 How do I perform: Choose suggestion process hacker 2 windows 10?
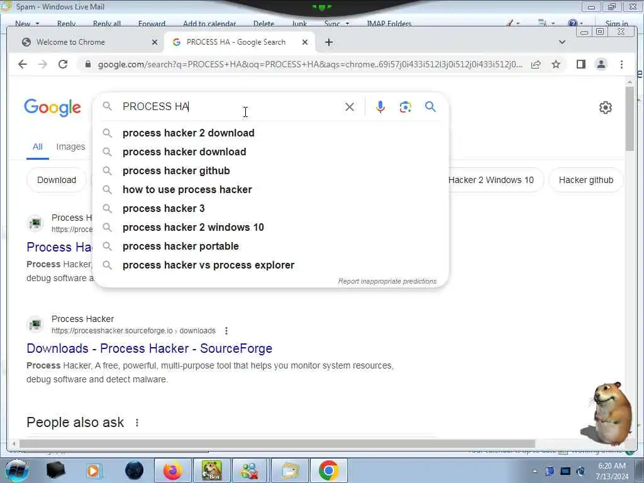tap(271, 228)
